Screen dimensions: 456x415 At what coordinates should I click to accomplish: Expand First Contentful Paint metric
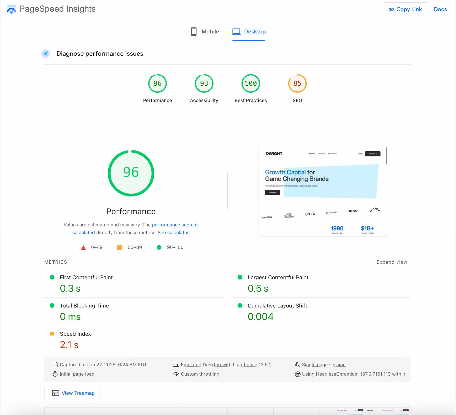(x=133, y=283)
